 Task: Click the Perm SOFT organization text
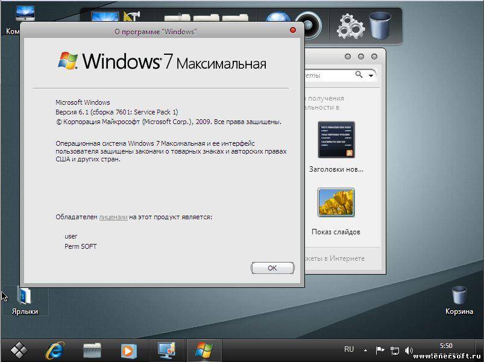point(81,246)
